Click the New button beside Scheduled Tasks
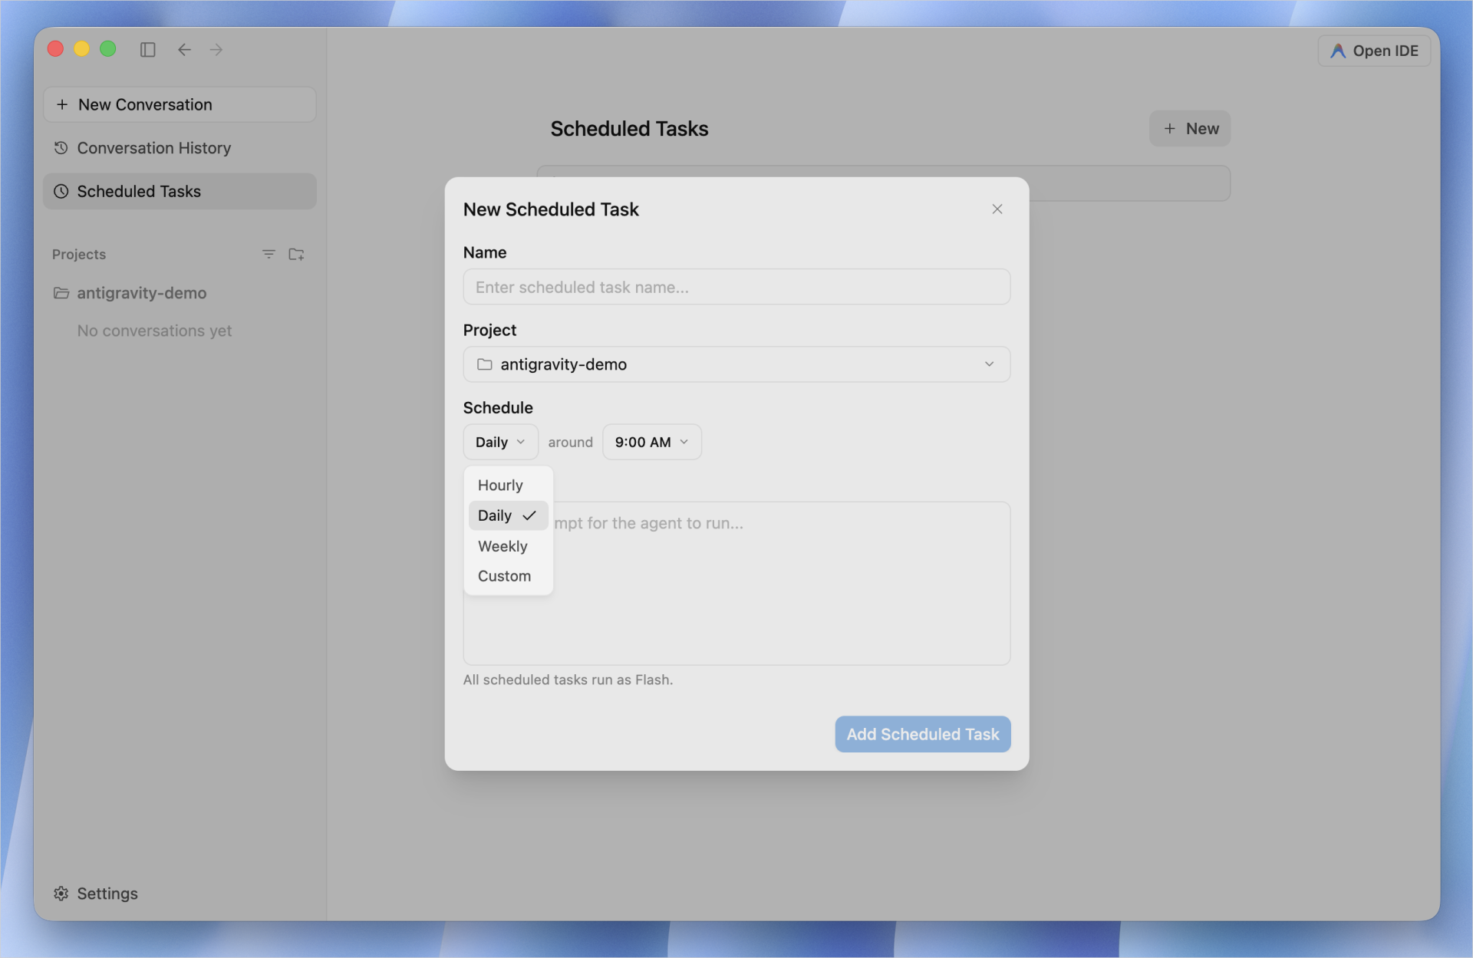 pos(1190,129)
